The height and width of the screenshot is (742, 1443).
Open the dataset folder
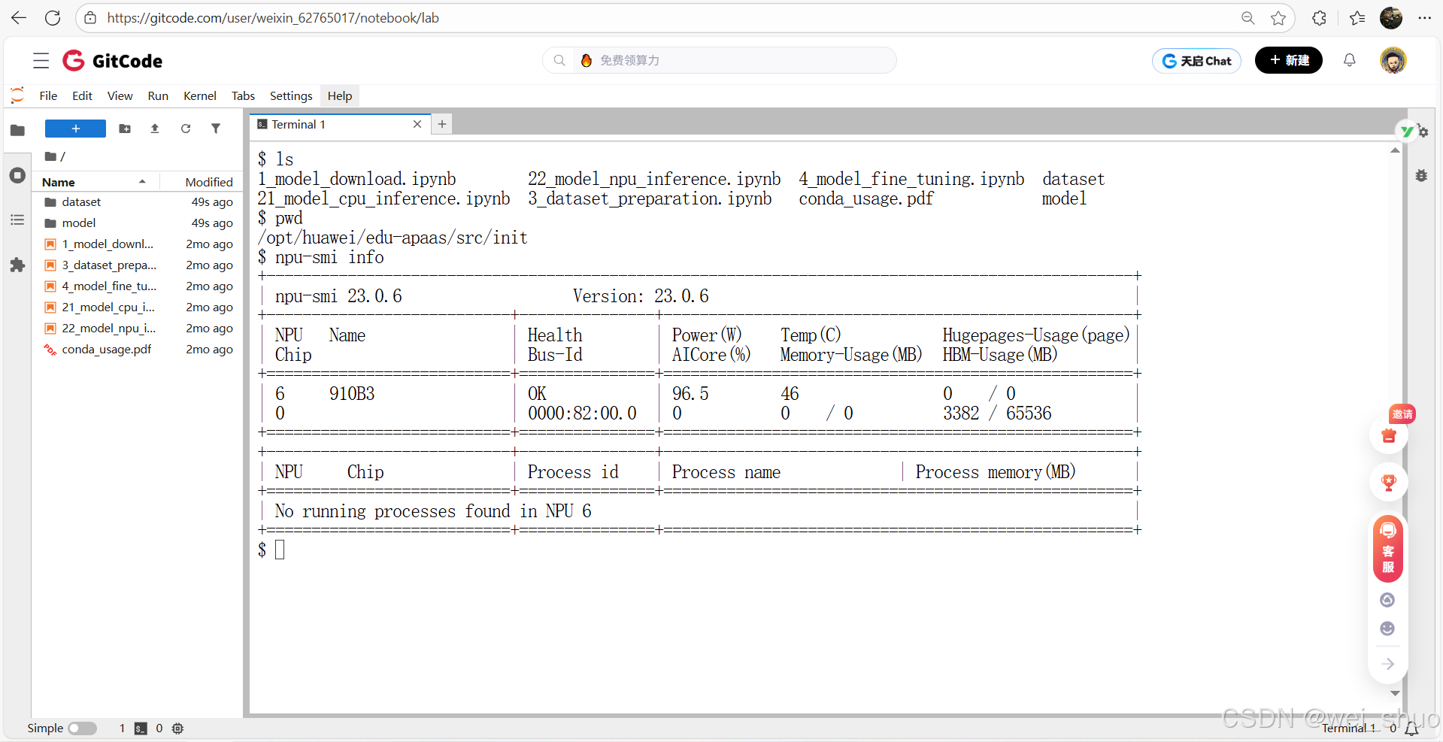coord(138,201)
